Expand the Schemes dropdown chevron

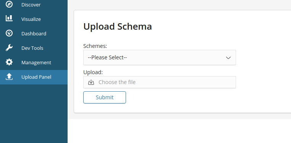pos(228,58)
